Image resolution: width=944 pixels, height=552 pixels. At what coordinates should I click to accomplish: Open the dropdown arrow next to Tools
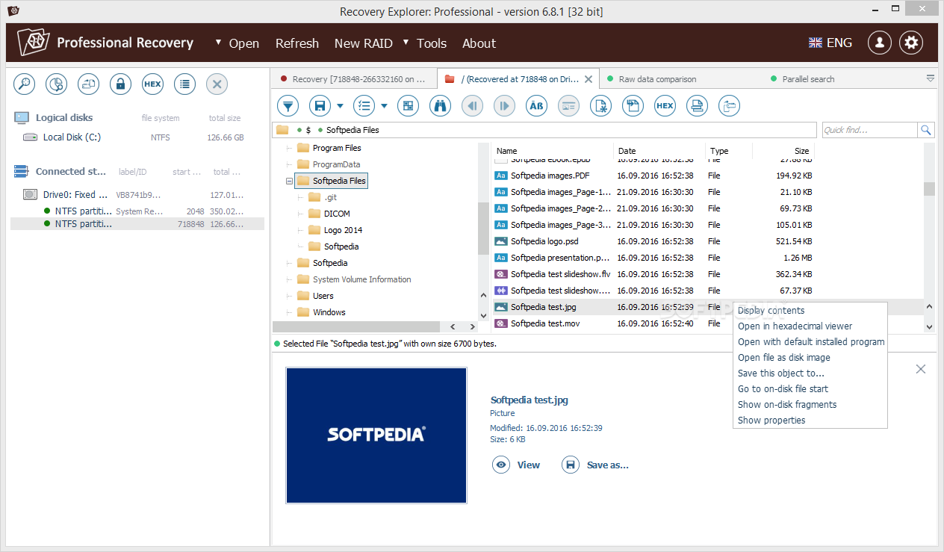coord(406,42)
